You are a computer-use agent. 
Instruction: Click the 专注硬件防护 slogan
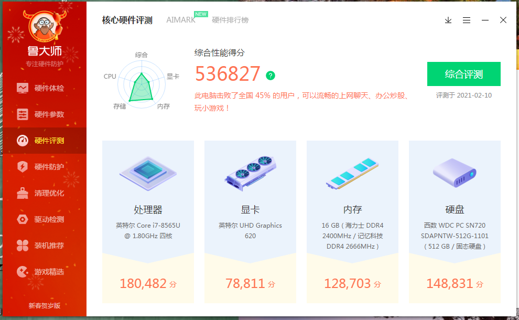pos(45,64)
